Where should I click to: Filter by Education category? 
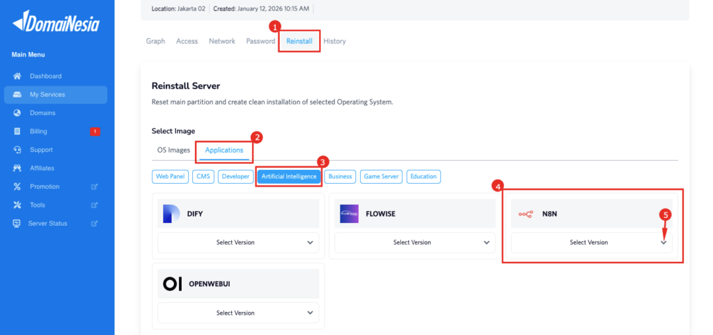point(424,176)
